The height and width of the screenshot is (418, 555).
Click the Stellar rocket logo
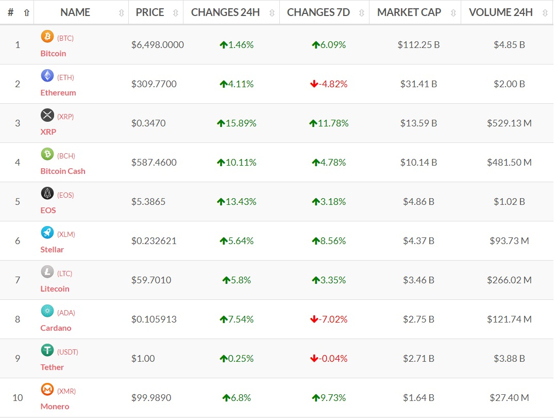point(47,233)
